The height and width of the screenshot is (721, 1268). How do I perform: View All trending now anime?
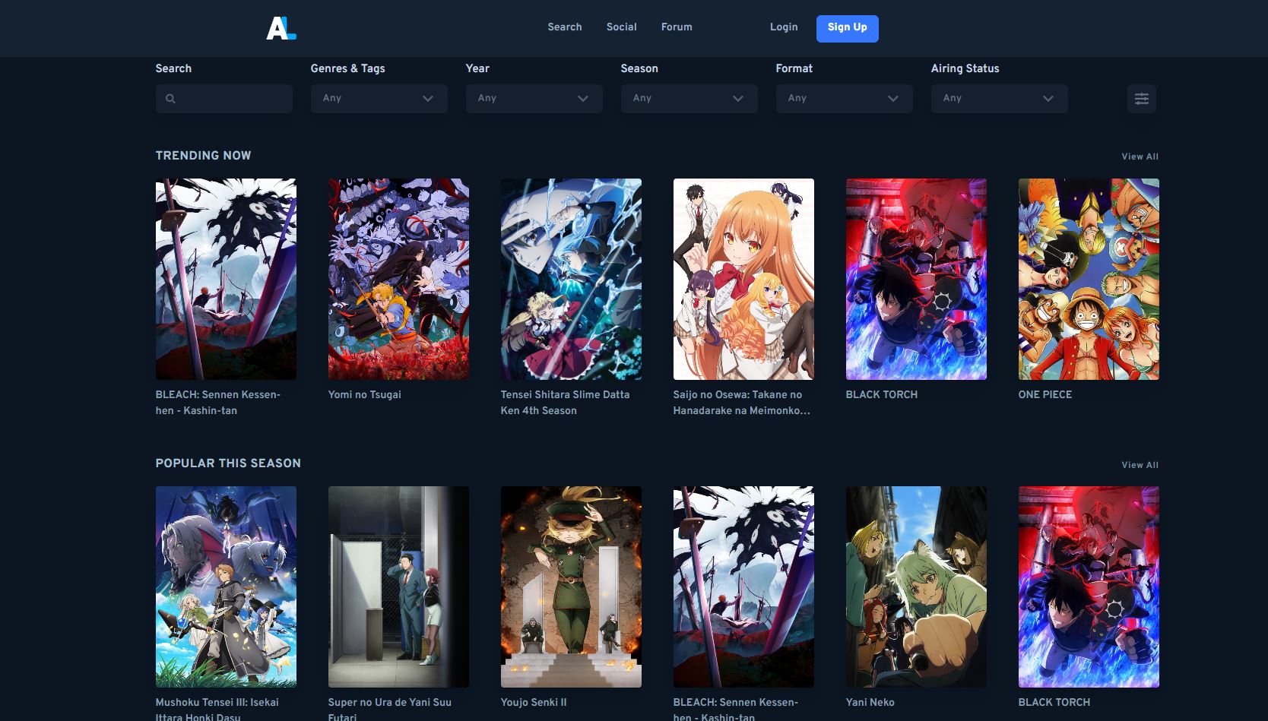(x=1140, y=157)
